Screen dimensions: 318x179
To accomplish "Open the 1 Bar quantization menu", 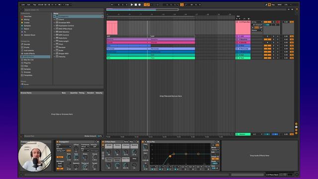I will [68, 4].
